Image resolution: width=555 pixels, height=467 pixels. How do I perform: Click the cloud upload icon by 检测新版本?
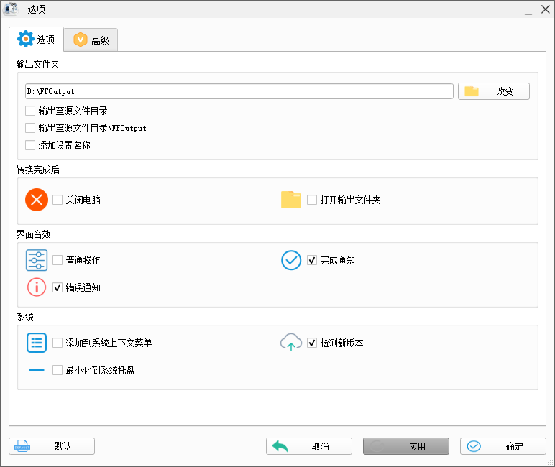coord(291,342)
